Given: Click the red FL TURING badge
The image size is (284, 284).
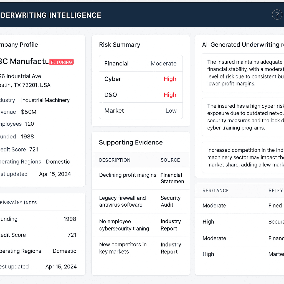Looking at the screenshot, I should [x=61, y=62].
